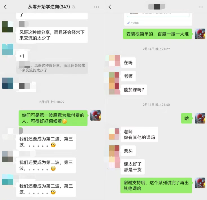Go back from the 从零开始学逆向 group chat
207x200 pixels.
click(x=5, y=7)
